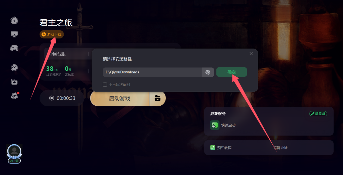Open the gamepad icon in sidebar
The width and height of the screenshot is (343, 175).
point(14,48)
